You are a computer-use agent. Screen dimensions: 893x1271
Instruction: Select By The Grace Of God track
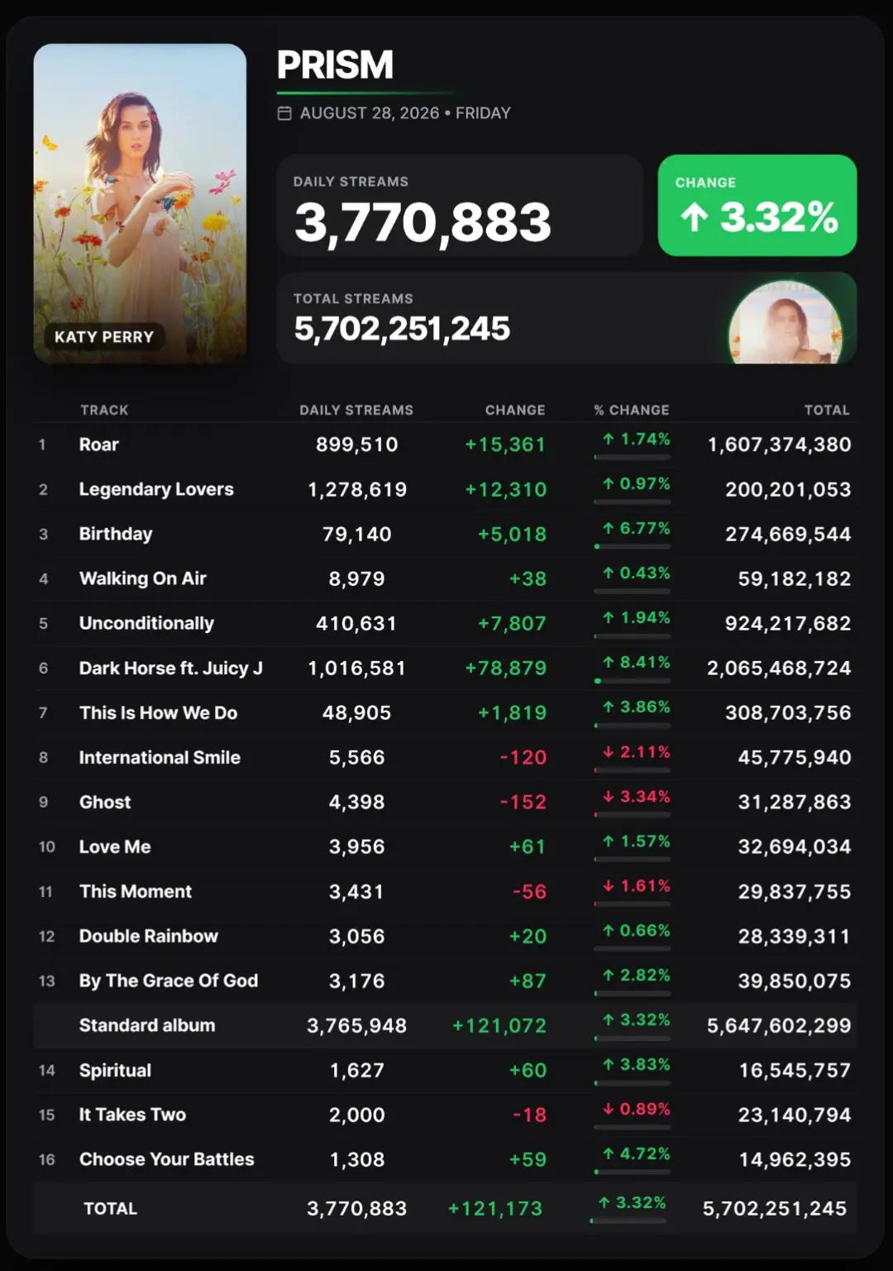(x=169, y=981)
